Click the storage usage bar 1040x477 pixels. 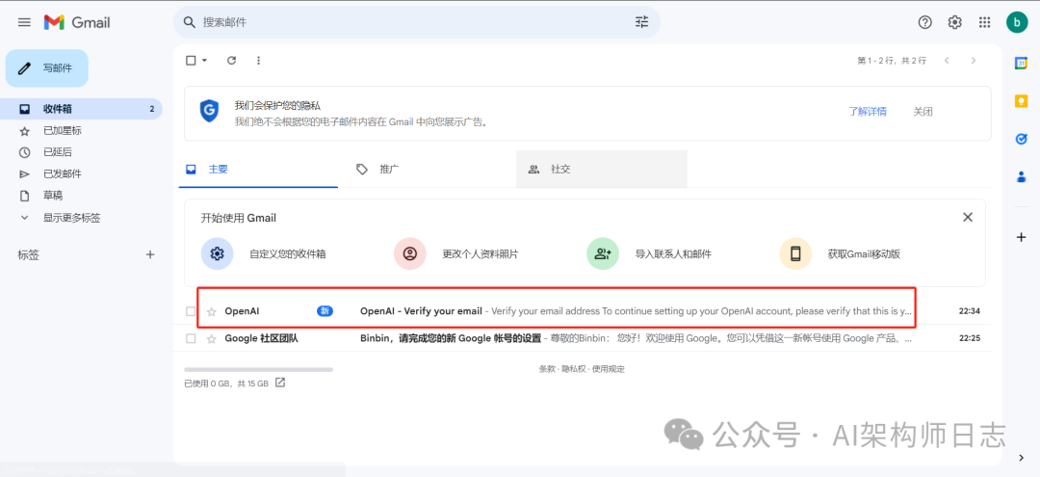(258, 369)
